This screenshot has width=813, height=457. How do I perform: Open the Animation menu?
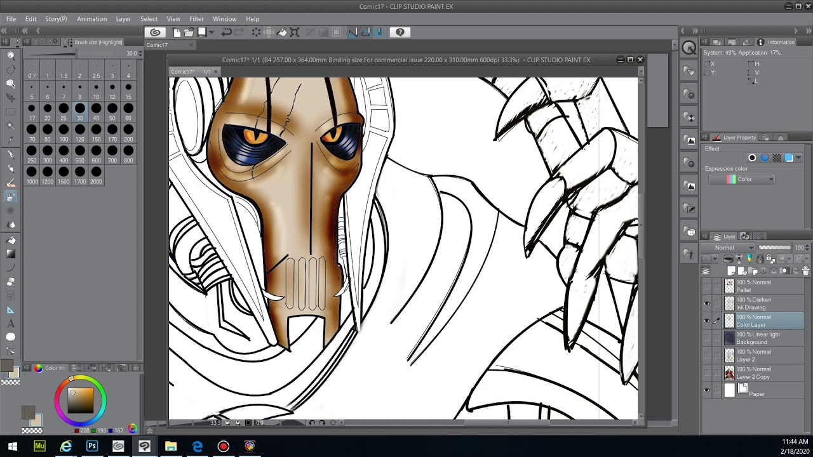(x=91, y=19)
